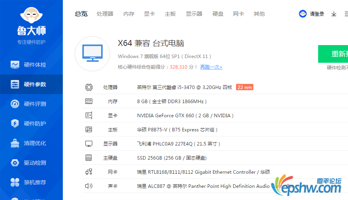Select the 驱动检测 sidebar label
This screenshot has height=200, width=348.
tap(35, 163)
